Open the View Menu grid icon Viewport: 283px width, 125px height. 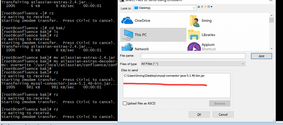coord(209,7)
